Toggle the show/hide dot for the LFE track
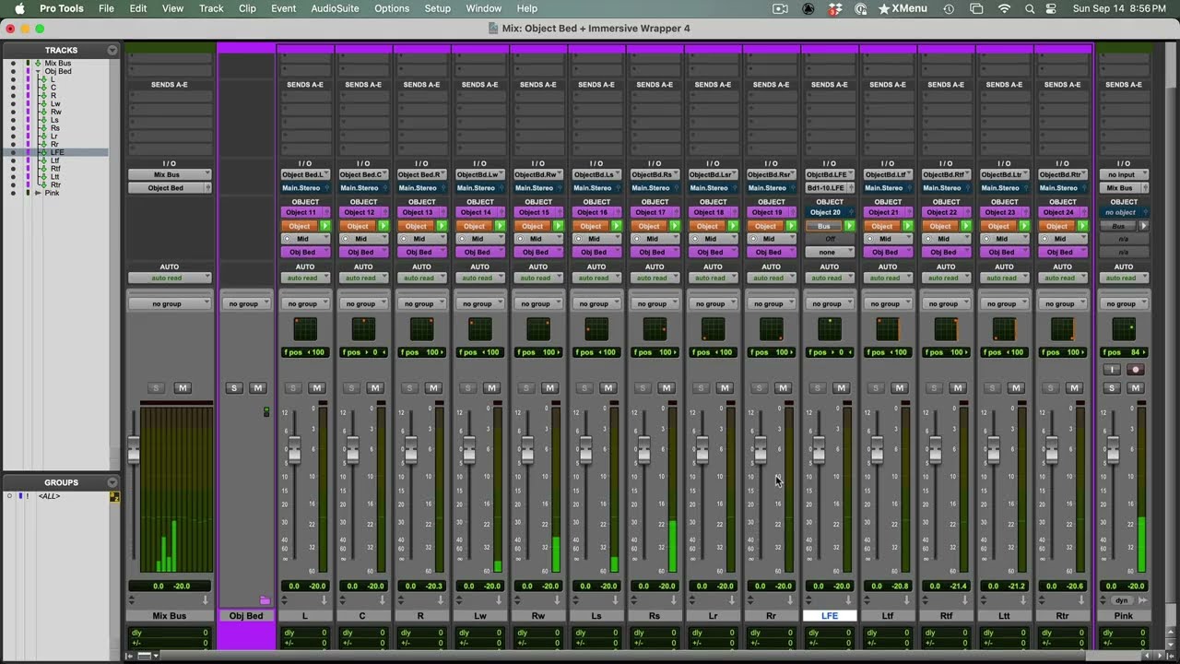 click(x=13, y=152)
